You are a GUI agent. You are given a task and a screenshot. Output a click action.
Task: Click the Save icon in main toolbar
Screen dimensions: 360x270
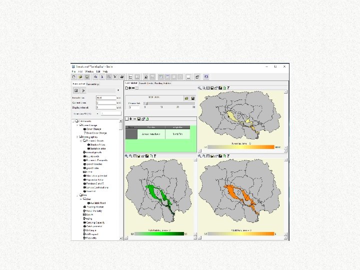[87, 77]
